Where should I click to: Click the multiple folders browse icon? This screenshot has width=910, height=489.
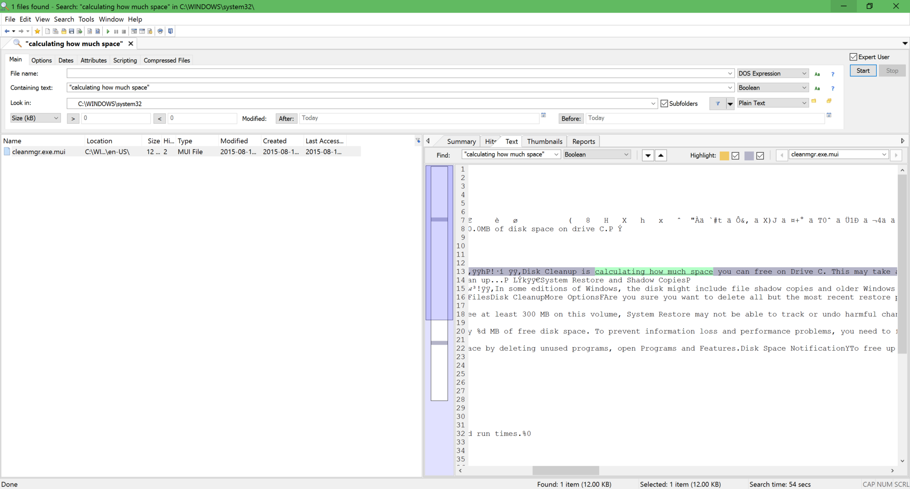point(829,101)
